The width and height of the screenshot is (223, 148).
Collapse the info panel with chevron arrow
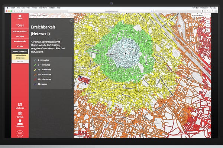[71, 21]
